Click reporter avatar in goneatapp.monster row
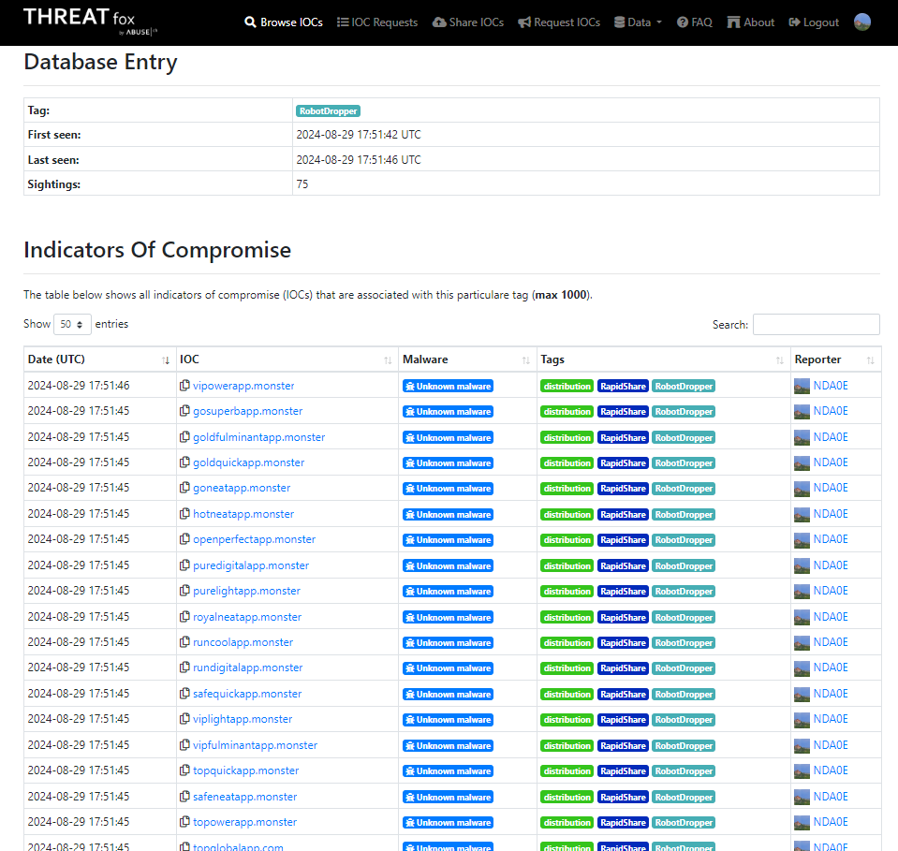Viewport: 898px width, 851px height. [x=802, y=488]
